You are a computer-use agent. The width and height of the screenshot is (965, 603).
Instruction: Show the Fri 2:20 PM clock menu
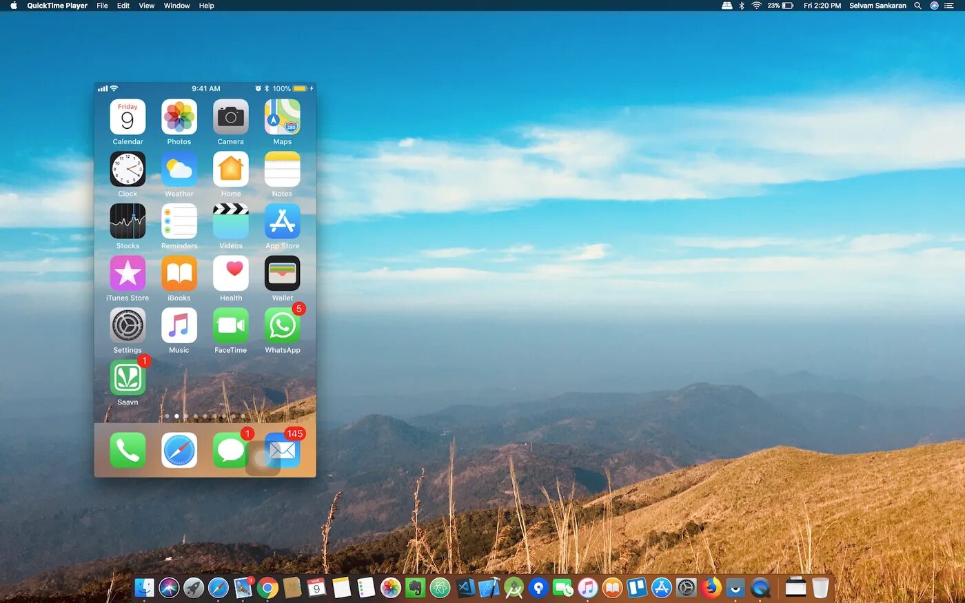(822, 6)
